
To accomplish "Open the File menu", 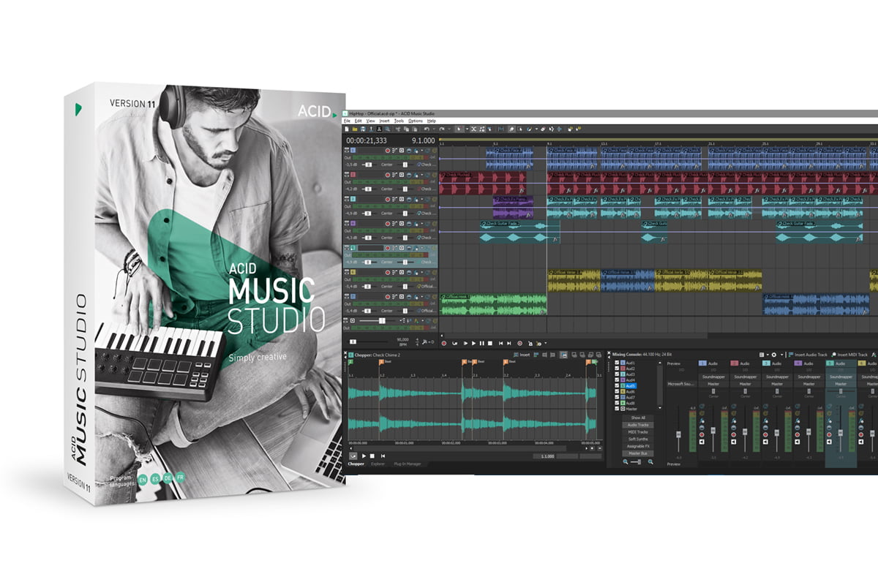I will pos(347,121).
